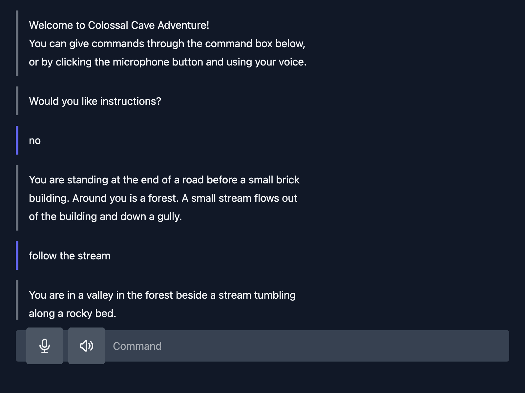The width and height of the screenshot is (525, 393).
Task: Select the "Would you like instructions?" message
Action: [95, 101]
